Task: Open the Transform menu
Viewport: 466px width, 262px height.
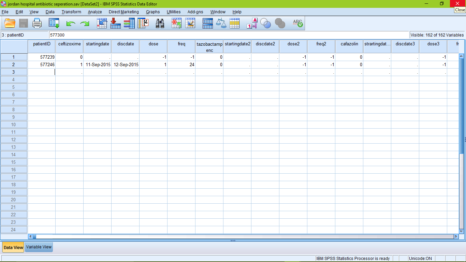Action: pos(71,12)
